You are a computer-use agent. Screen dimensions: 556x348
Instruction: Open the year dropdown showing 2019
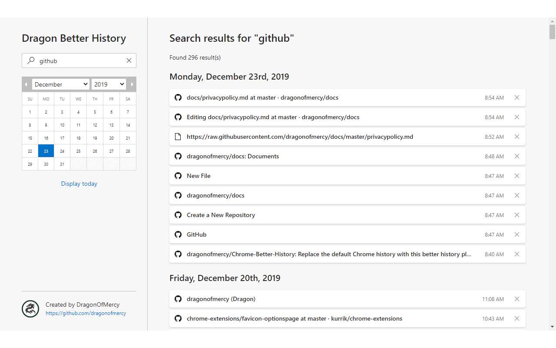[x=109, y=84]
